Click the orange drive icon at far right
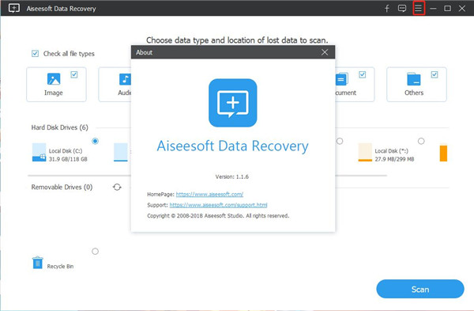The image size is (474, 311). pos(443,153)
